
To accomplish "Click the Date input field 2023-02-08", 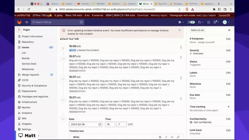I will (x=86, y=124).
